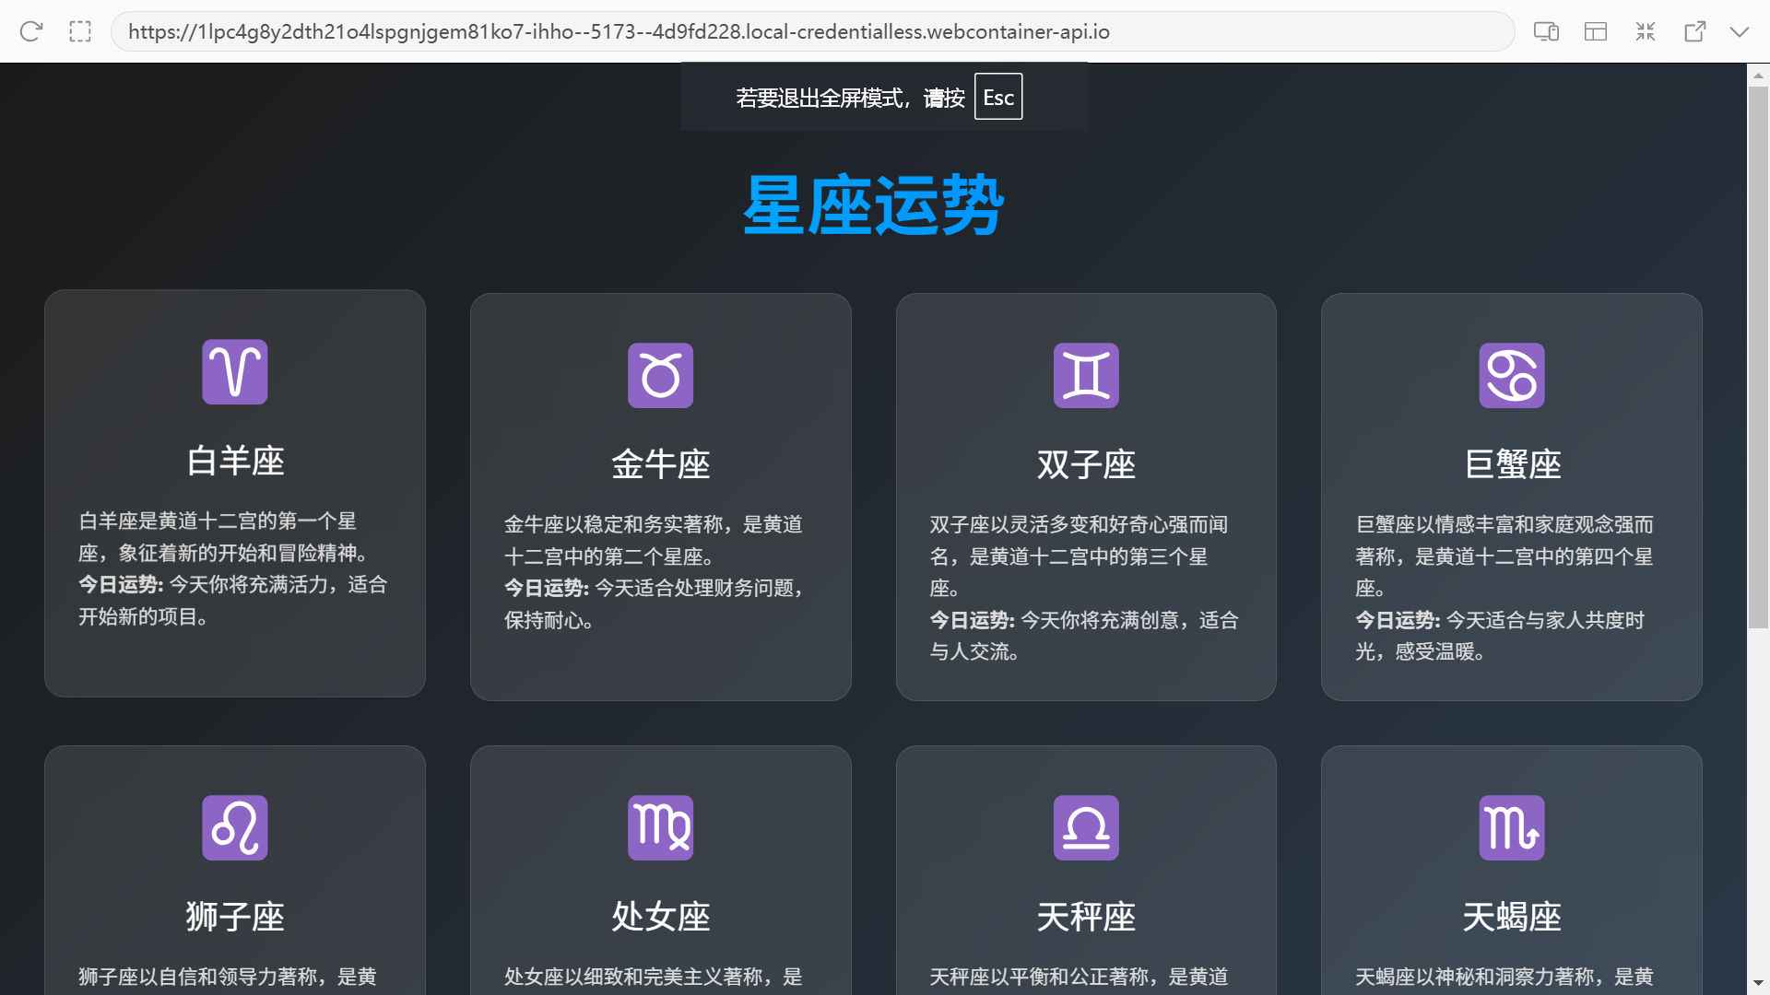
Task: Select the 金牛座 card title
Action: [x=660, y=464]
